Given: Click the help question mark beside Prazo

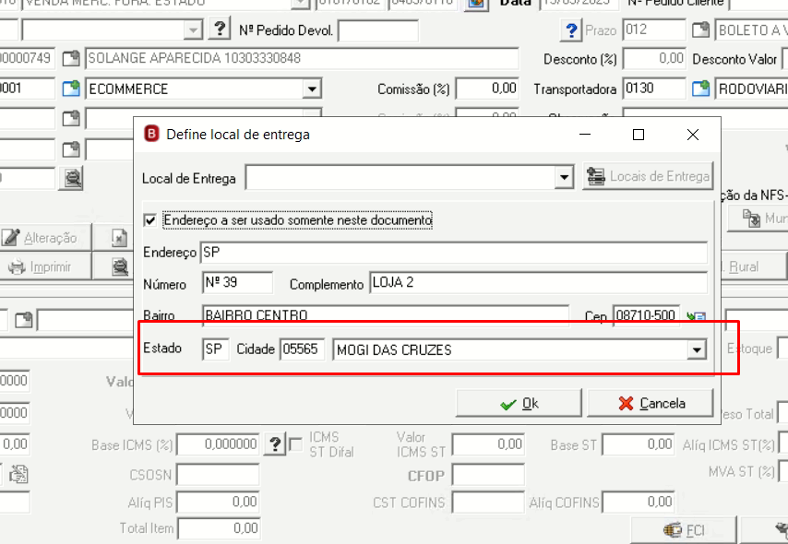Looking at the screenshot, I should point(571,30).
